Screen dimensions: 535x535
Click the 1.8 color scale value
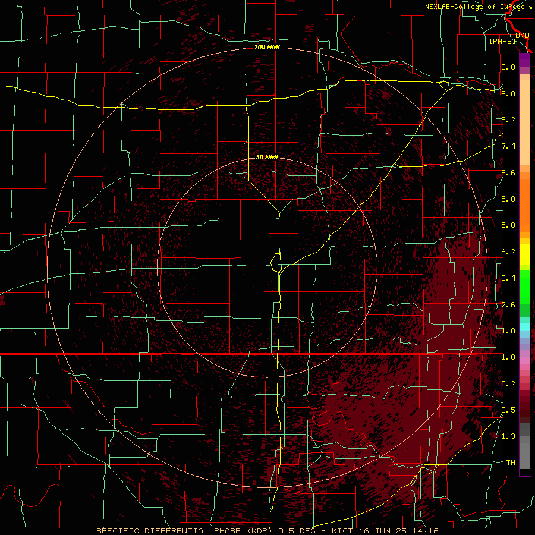[x=508, y=331]
